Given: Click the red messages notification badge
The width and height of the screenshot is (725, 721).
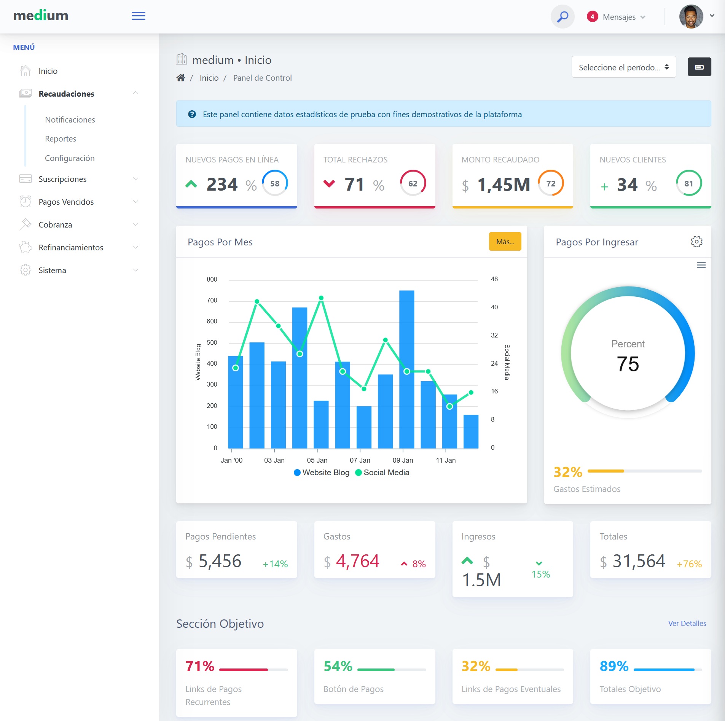Looking at the screenshot, I should [592, 17].
